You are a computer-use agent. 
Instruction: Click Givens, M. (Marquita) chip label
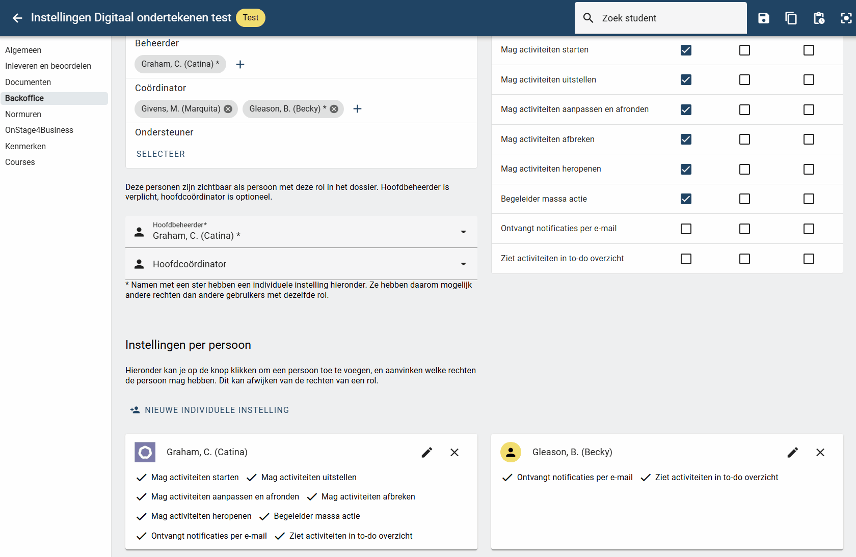click(x=181, y=109)
